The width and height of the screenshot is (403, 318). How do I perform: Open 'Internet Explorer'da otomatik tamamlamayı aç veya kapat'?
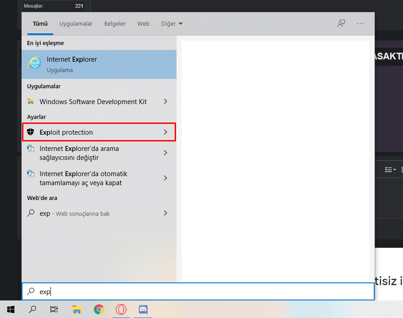click(x=99, y=178)
